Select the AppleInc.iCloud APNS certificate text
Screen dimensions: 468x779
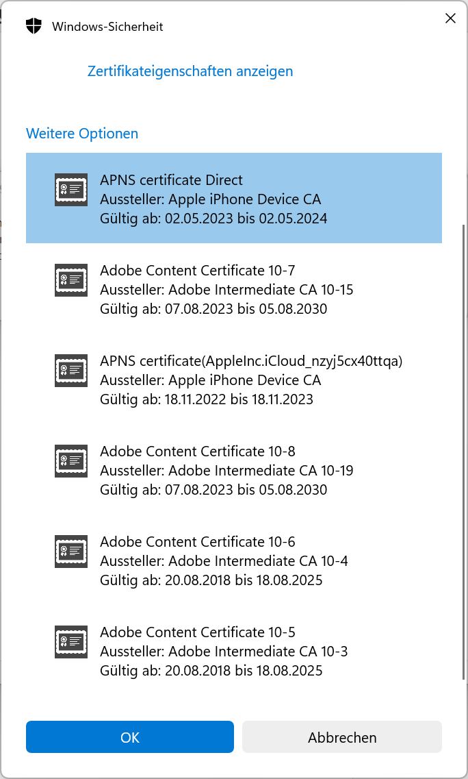click(251, 361)
